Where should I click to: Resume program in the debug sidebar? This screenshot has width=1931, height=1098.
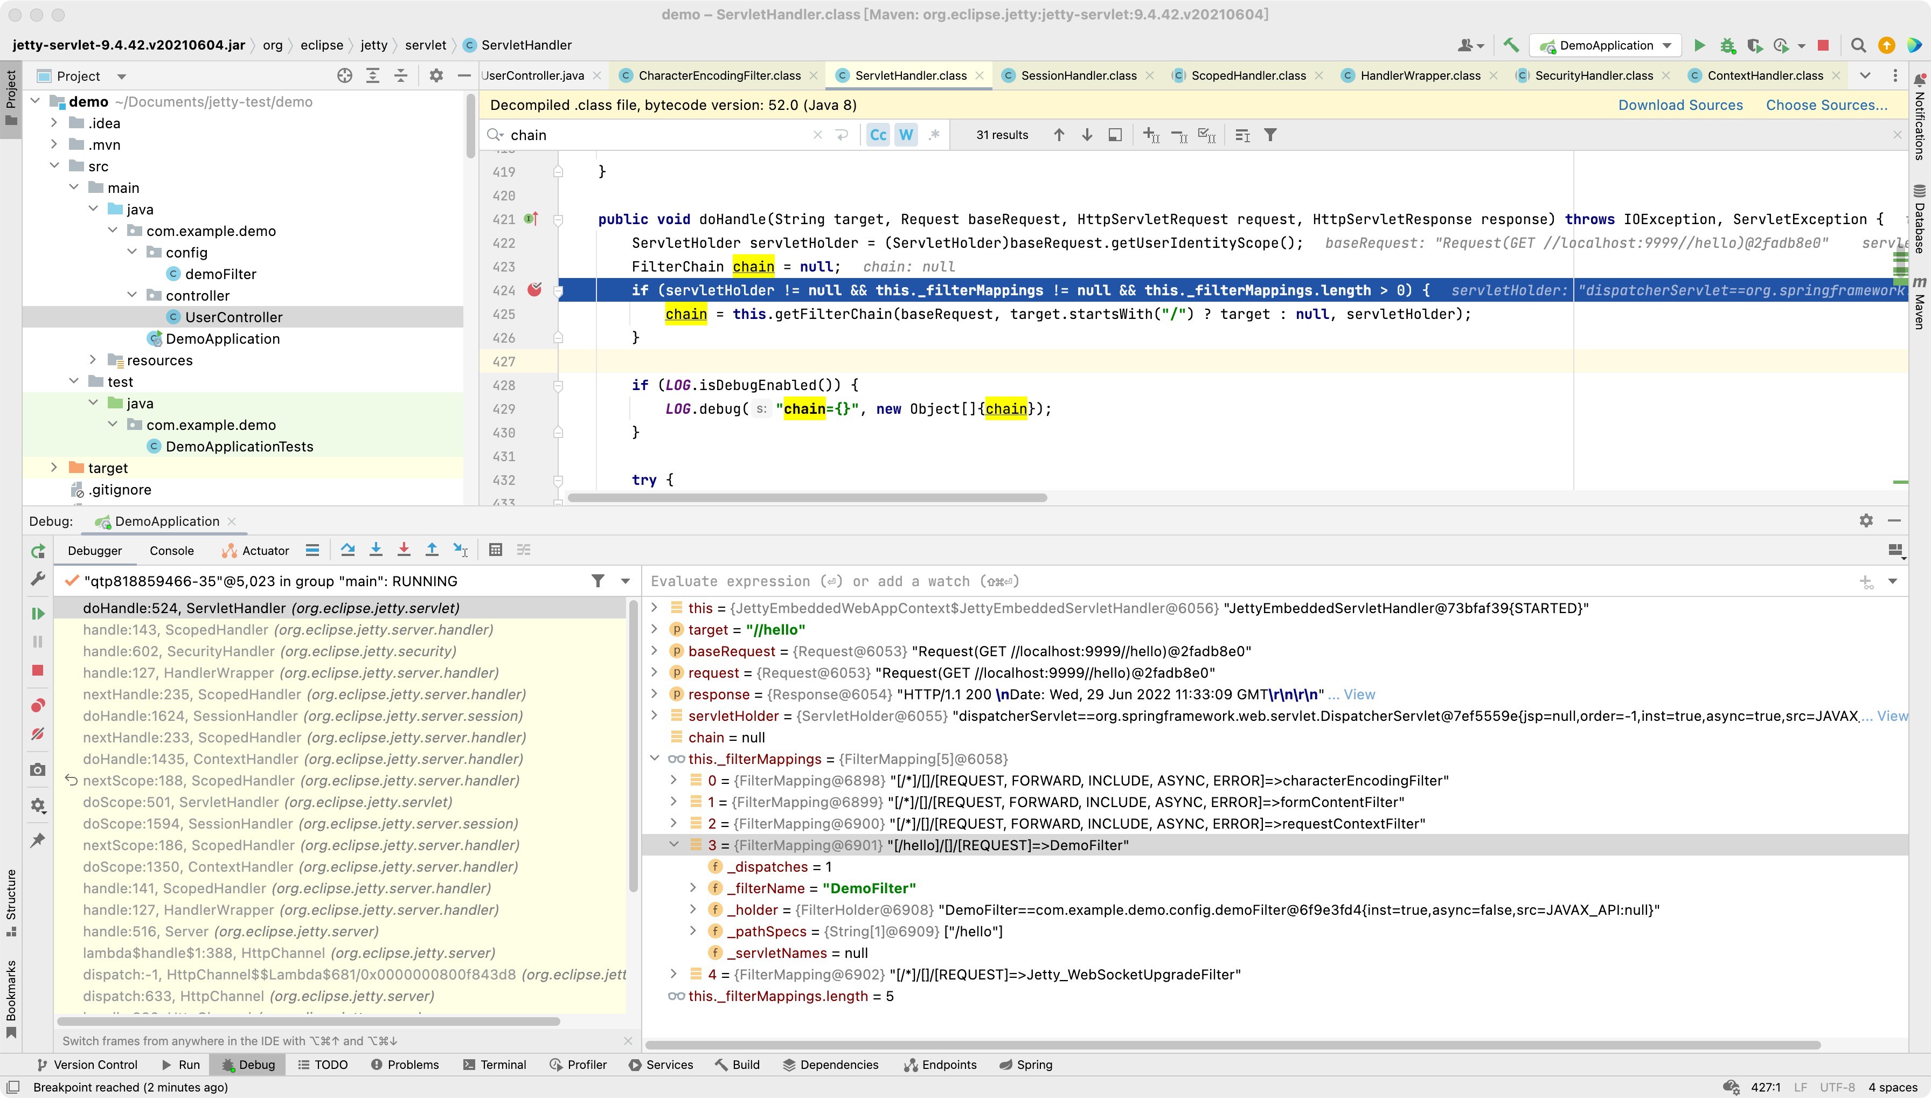(x=38, y=613)
